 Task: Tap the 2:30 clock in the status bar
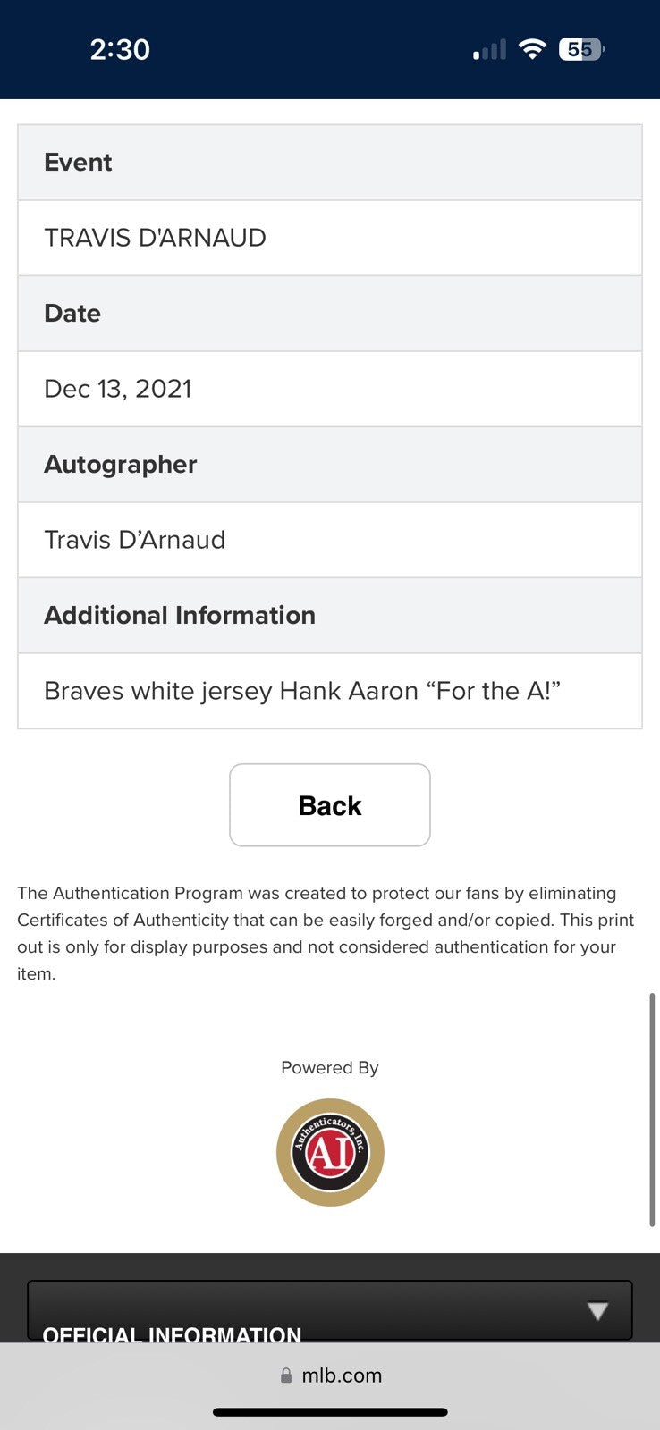120,49
